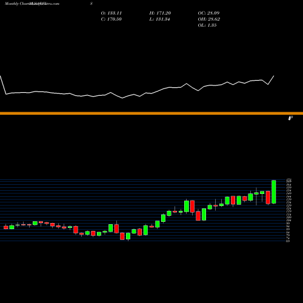Click the OH: 28.62 reading
The height and width of the screenshot is (303, 303).
pyautogui.click(x=209, y=19)
